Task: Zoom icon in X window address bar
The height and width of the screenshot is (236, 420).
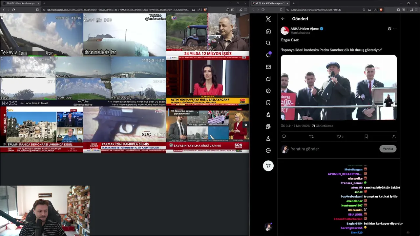Action: (364, 10)
